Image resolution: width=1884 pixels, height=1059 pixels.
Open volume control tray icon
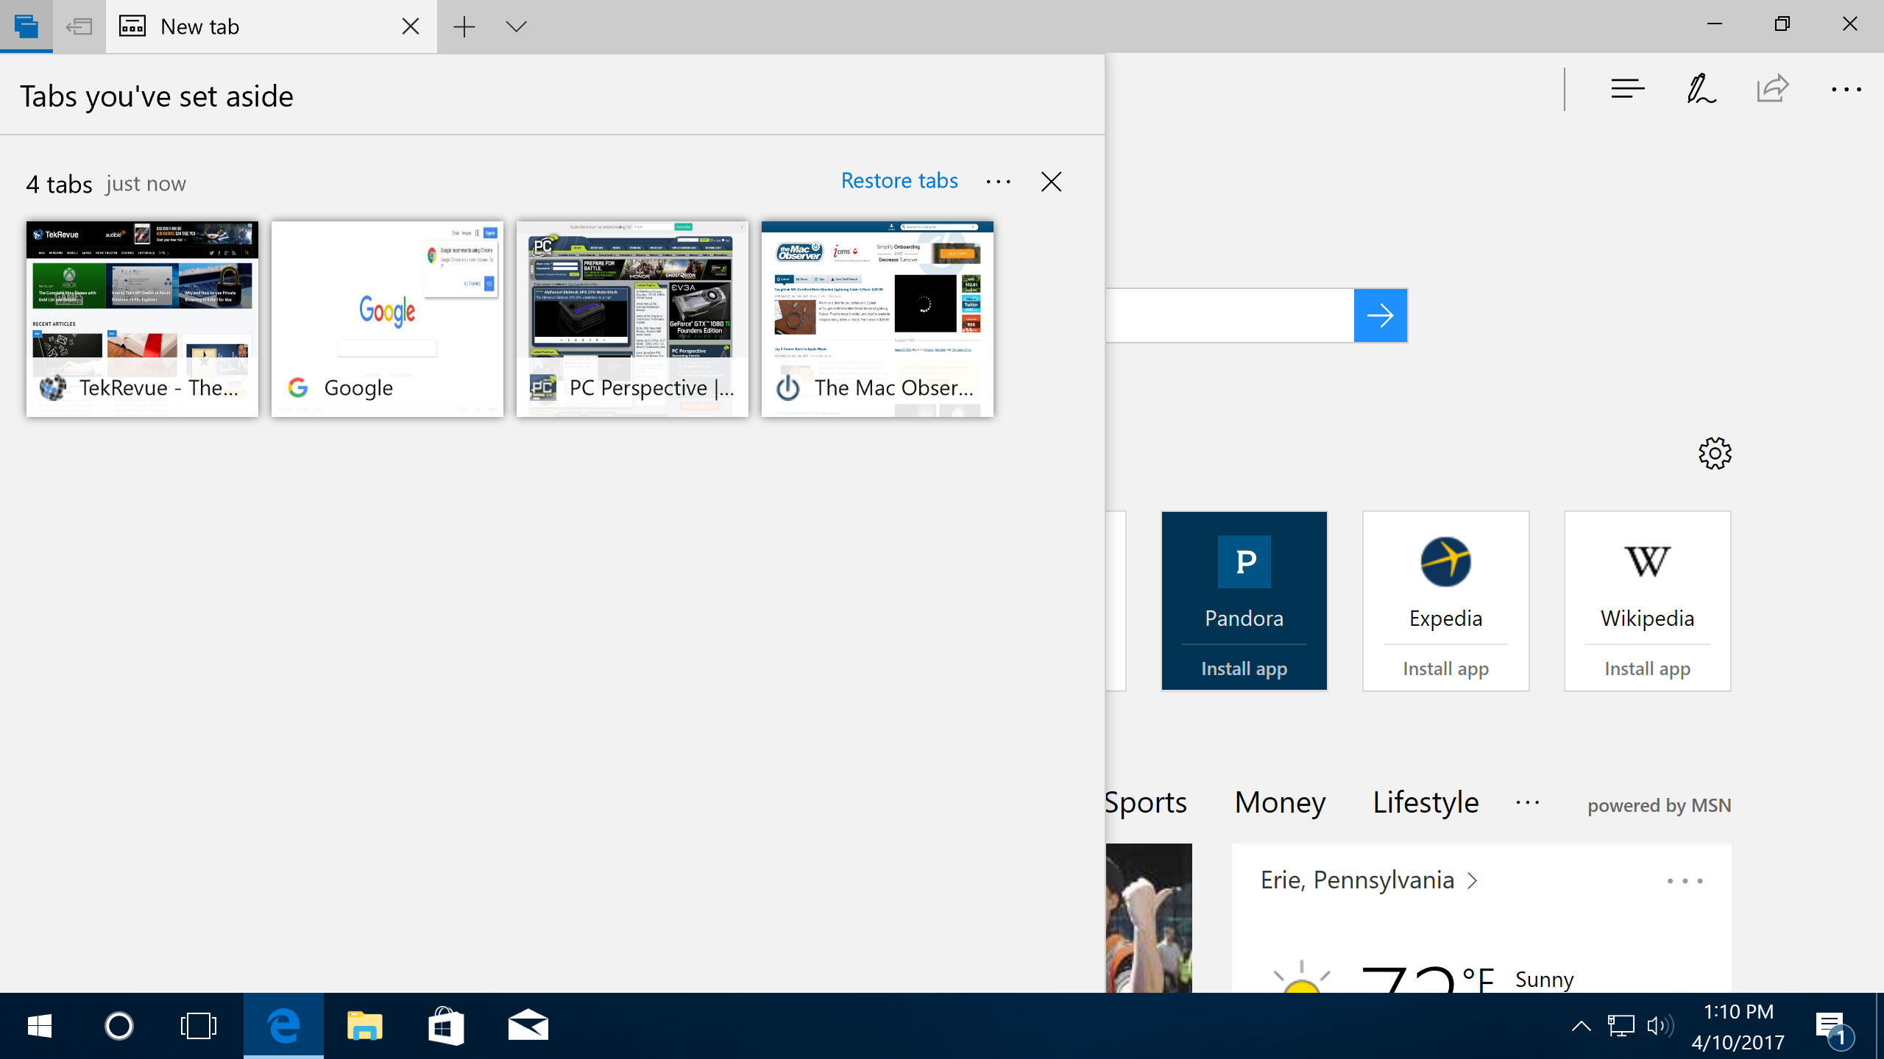pos(1660,1026)
